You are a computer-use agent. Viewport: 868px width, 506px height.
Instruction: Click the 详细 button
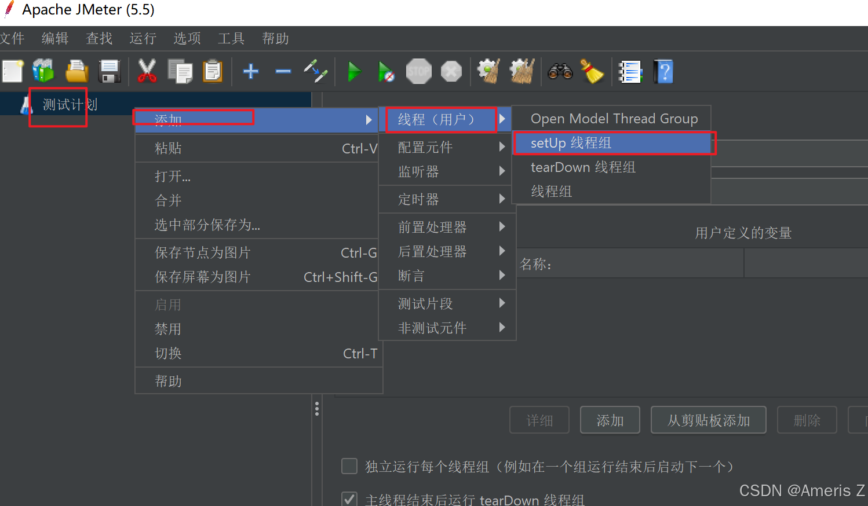coord(539,420)
